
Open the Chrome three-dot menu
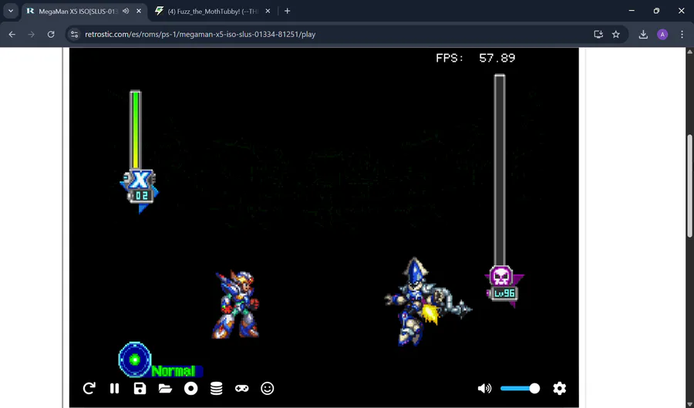(682, 34)
